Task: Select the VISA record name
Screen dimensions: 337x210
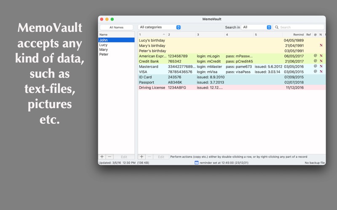Action: pyautogui.click(x=143, y=72)
